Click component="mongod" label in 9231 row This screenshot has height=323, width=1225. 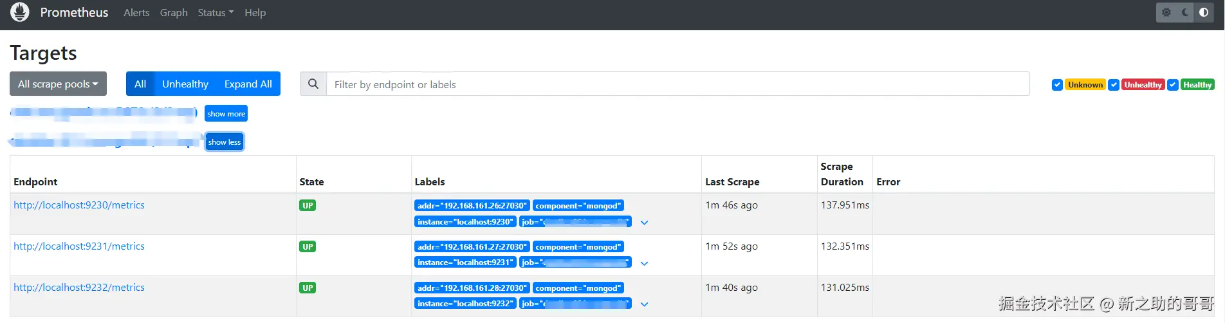(x=578, y=246)
